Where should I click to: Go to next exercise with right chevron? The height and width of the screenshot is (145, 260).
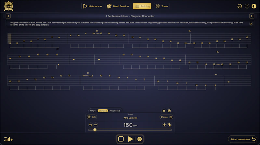click(252, 16)
